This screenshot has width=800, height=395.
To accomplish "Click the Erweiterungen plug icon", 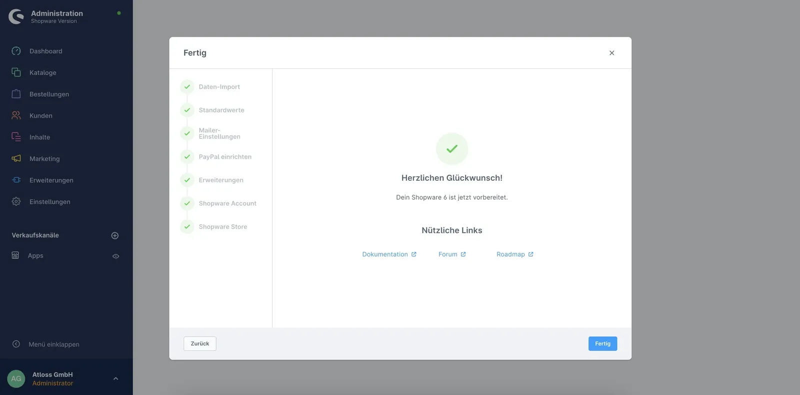I will pyautogui.click(x=16, y=180).
